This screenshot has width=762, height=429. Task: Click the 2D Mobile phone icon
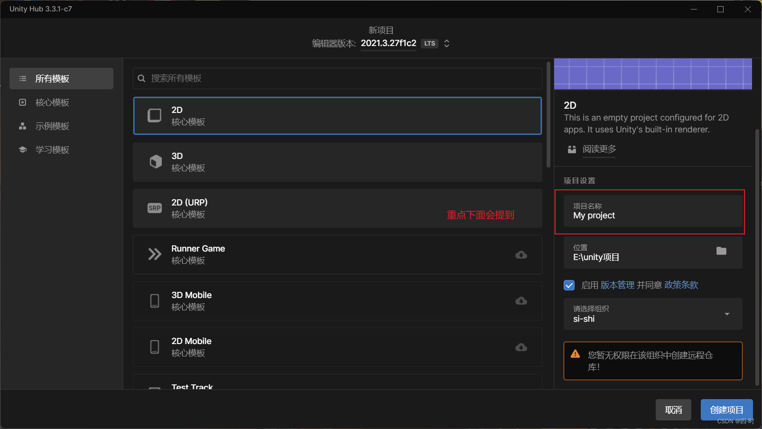click(155, 347)
